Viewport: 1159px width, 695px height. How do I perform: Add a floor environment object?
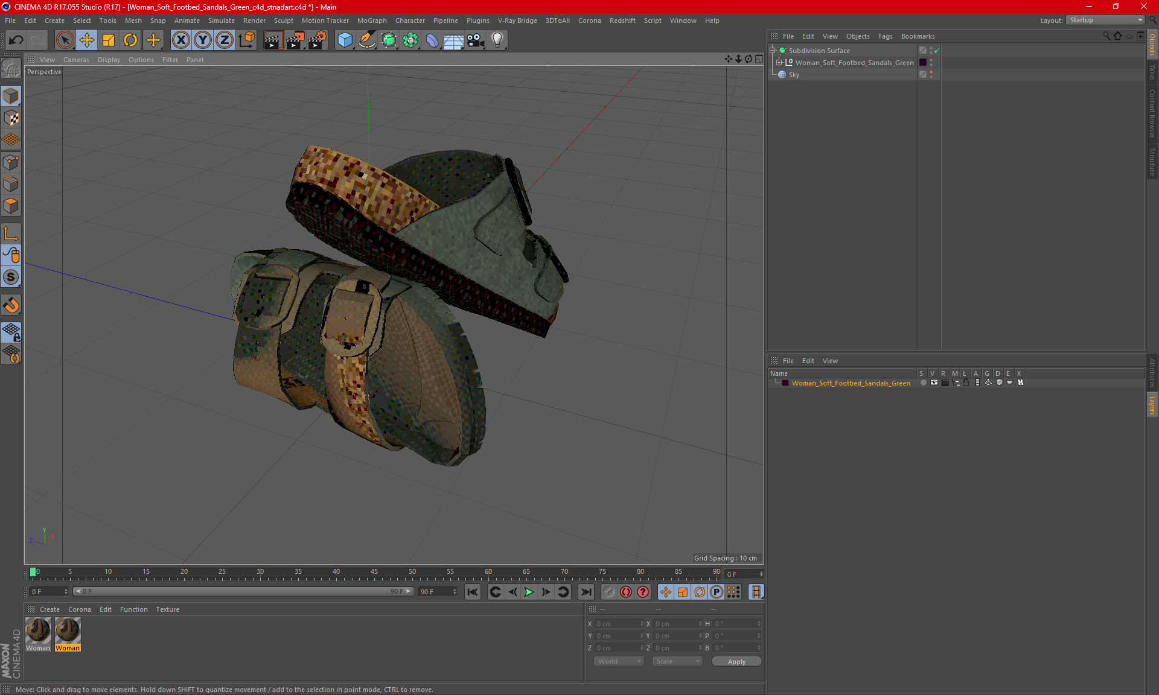point(453,40)
